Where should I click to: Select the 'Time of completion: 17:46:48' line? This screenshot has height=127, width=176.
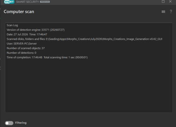click(x=47, y=57)
